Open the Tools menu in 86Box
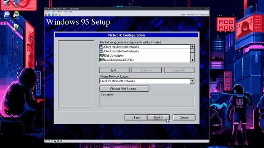The width and height of the screenshot is (264, 148). [66, 12]
